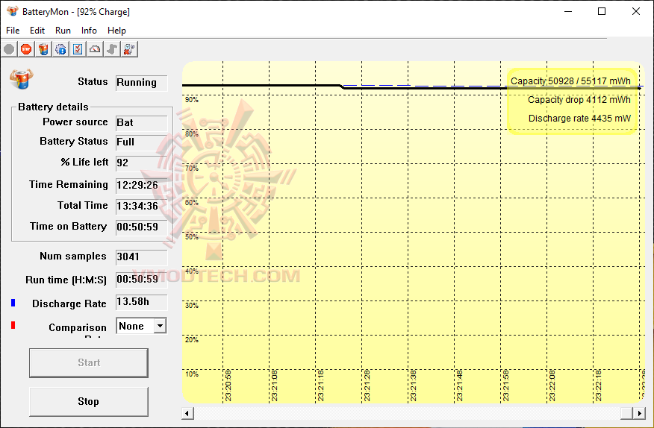Click the Time Remaining value 12:29:26
The width and height of the screenshot is (654, 428).
click(141, 185)
